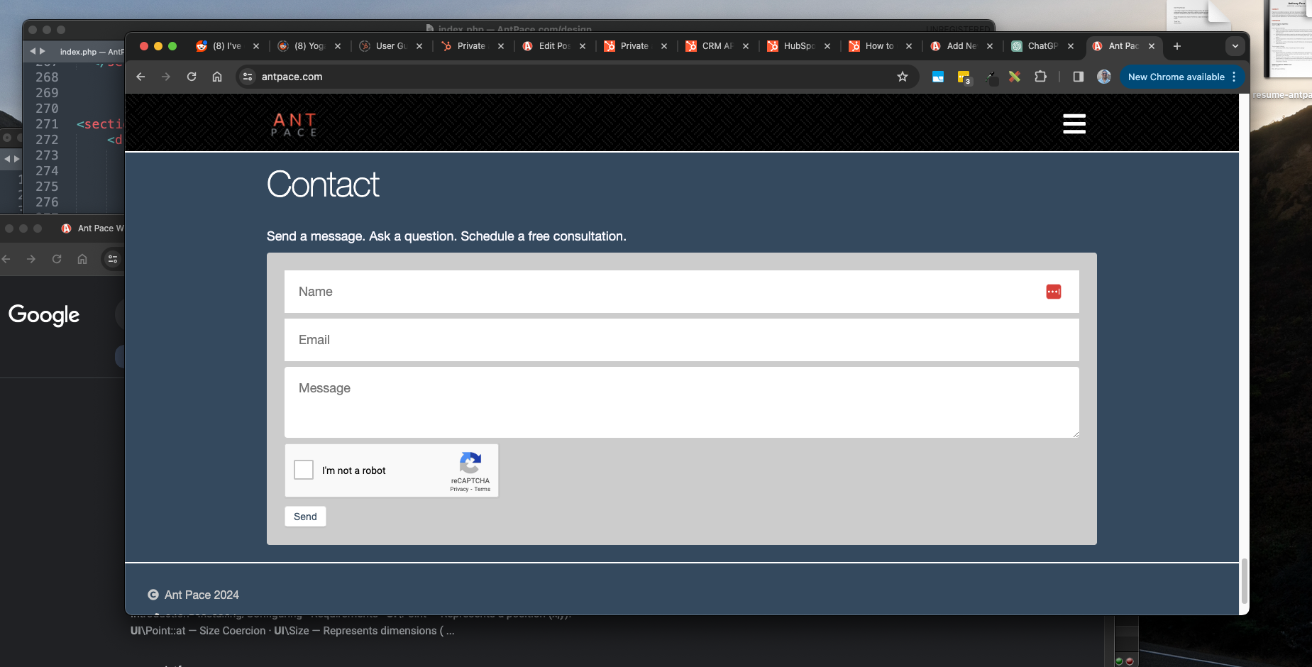The image size is (1312, 667).
Task: Go forward in background Chrome window
Action: click(31, 259)
